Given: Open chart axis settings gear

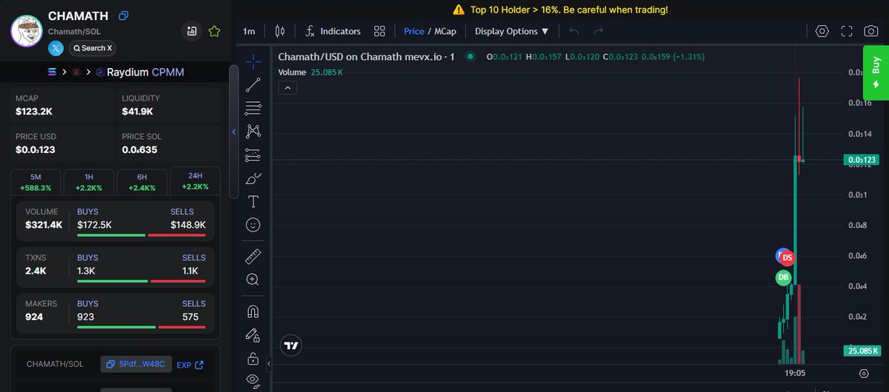Looking at the screenshot, I should (x=864, y=374).
